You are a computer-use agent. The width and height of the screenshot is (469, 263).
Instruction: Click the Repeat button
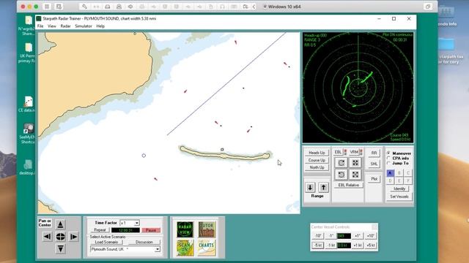pos(100,230)
